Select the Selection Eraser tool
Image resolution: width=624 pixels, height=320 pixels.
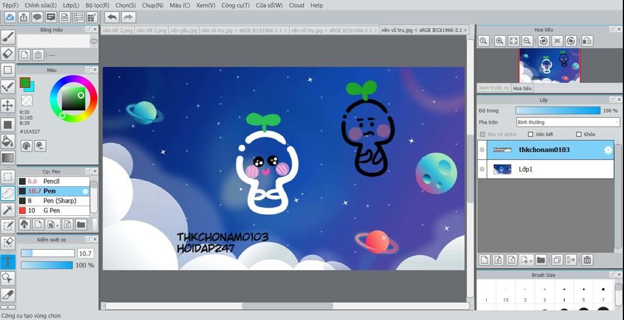point(7,243)
